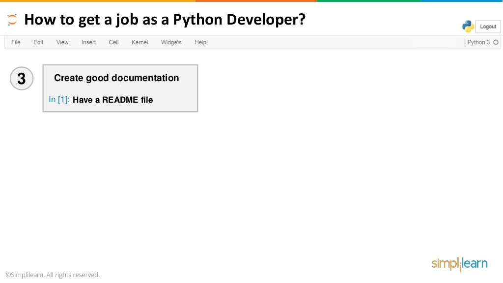Open the File menu
503x283 pixels.
(x=16, y=42)
